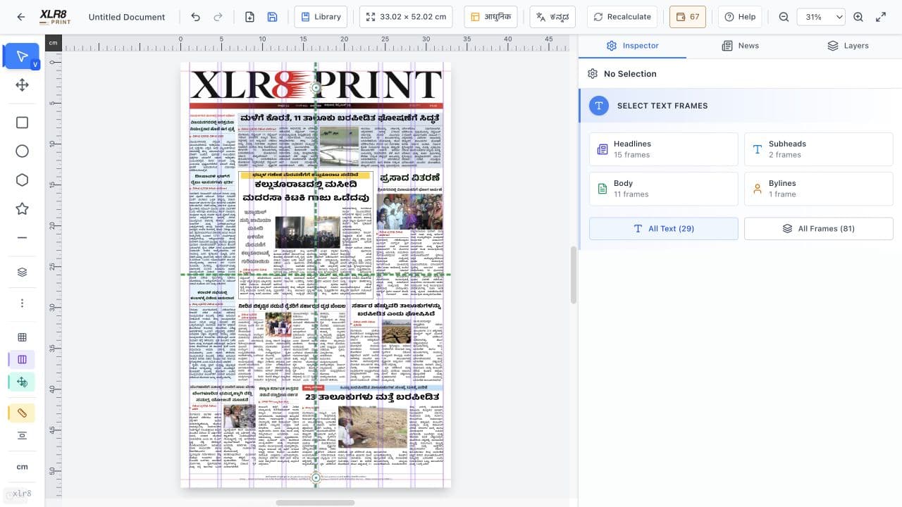Click the ruler corner cm unit box
Screen dimensions: 902x507
pos(54,43)
